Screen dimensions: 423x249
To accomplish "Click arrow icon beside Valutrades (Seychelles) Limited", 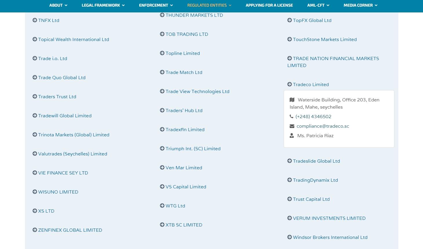I will click(x=35, y=154).
